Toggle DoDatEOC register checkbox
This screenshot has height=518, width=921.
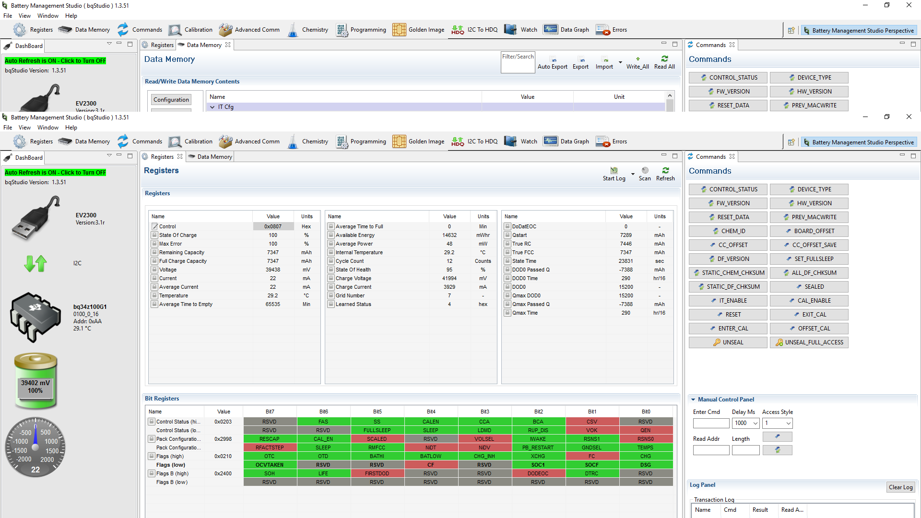tap(508, 226)
